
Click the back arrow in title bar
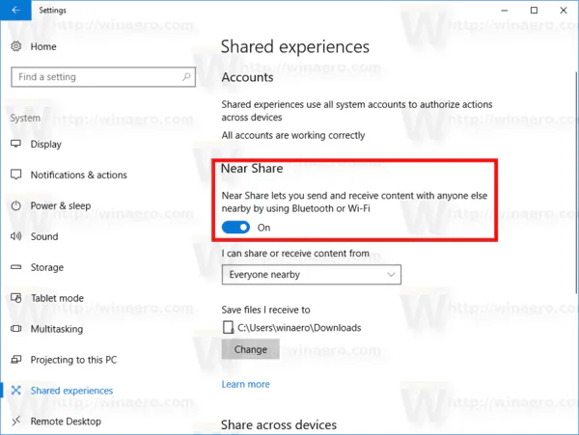pyautogui.click(x=15, y=10)
